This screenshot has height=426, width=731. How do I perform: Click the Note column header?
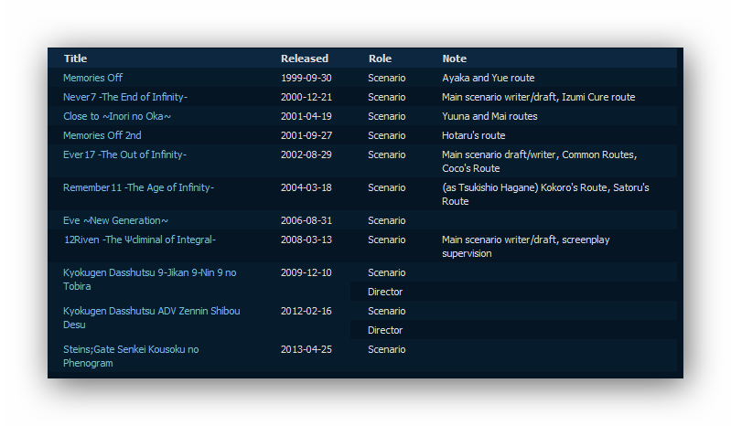tap(455, 59)
